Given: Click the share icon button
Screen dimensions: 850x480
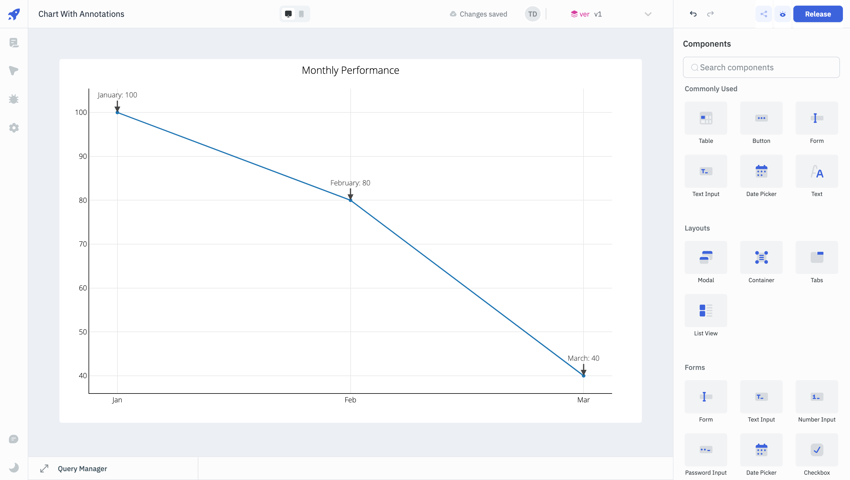Looking at the screenshot, I should (x=764, y=14).
